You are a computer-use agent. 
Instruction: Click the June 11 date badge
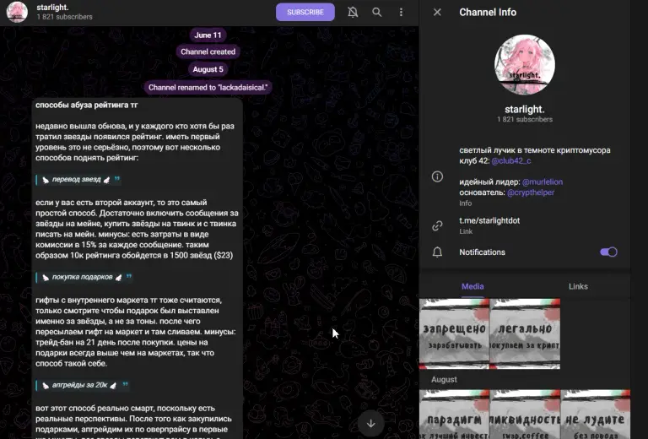point(208,35)
